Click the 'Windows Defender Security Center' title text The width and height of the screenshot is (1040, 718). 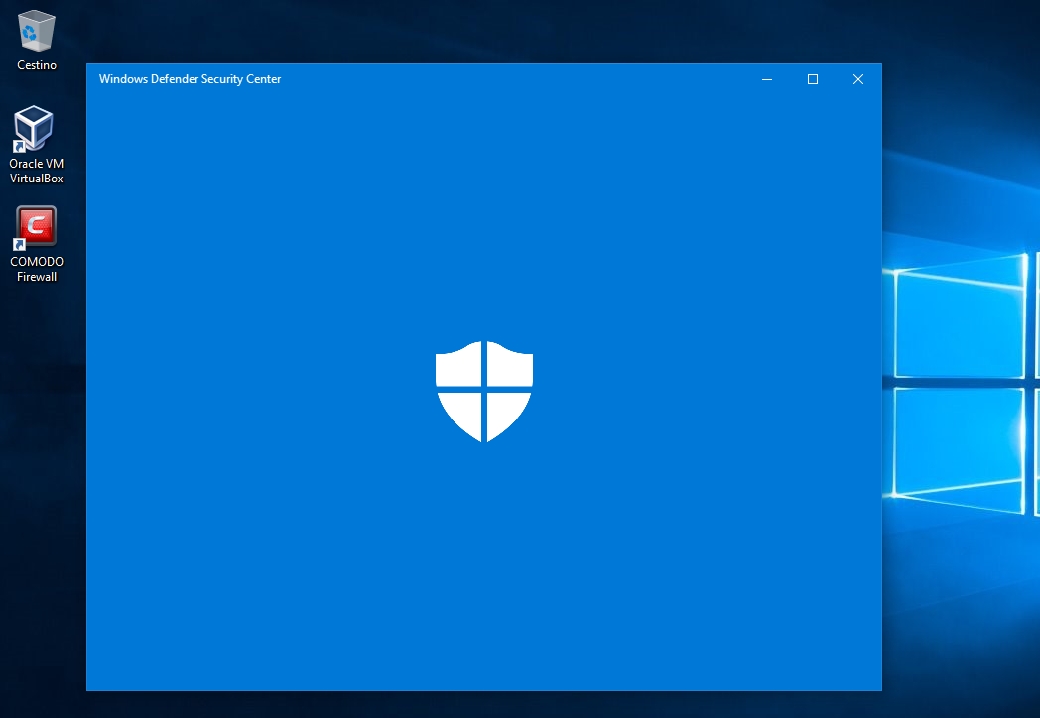(190, 79)
